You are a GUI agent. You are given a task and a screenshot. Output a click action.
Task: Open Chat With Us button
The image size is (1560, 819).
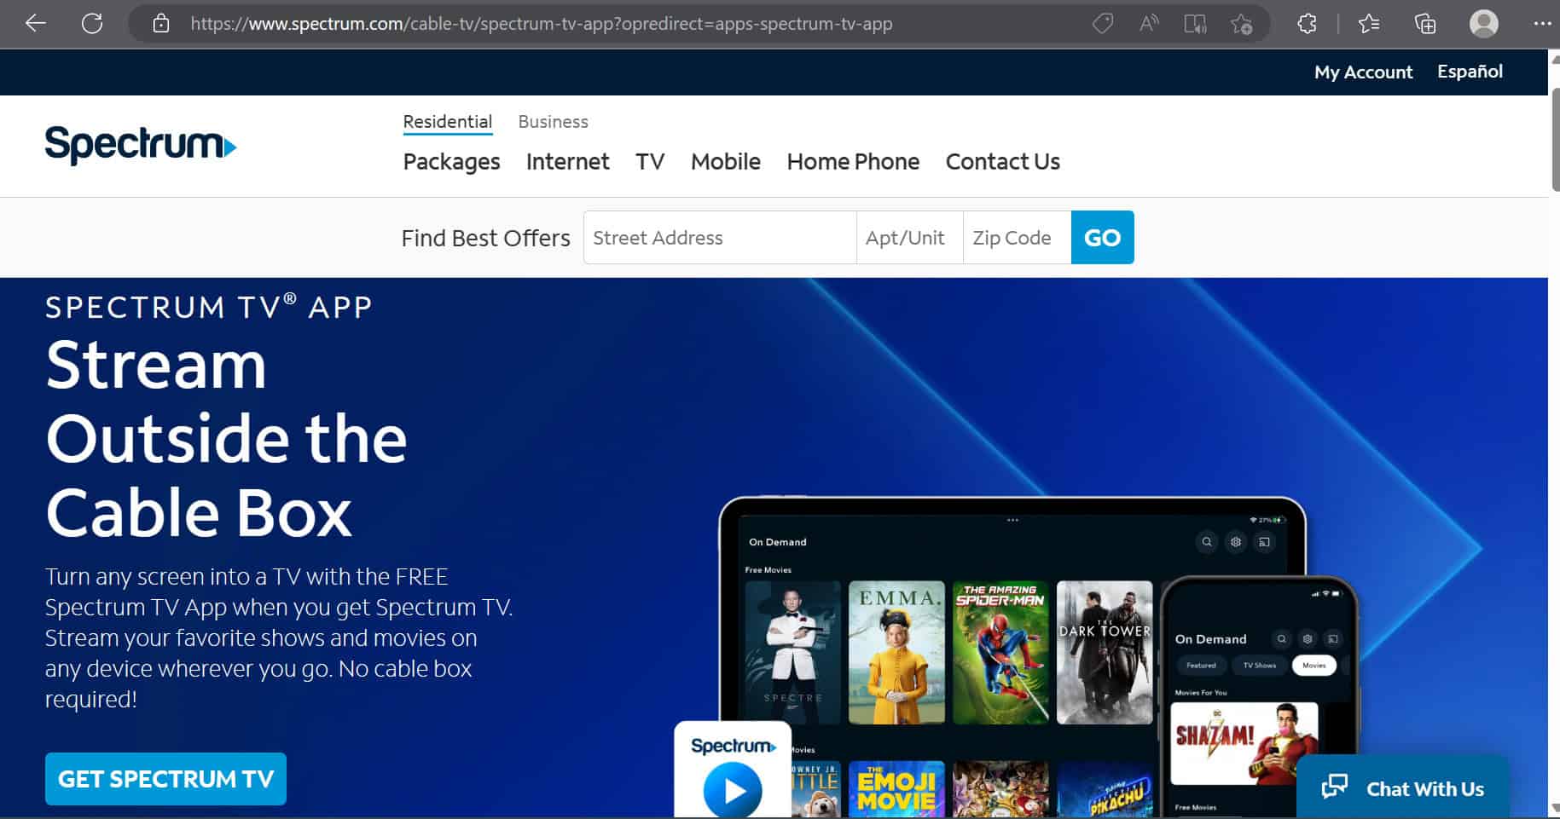point(1403,787)
